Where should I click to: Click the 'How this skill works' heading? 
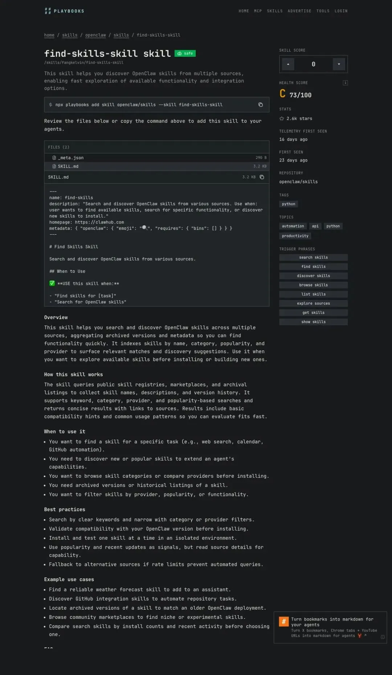click(x=74, y=375)
